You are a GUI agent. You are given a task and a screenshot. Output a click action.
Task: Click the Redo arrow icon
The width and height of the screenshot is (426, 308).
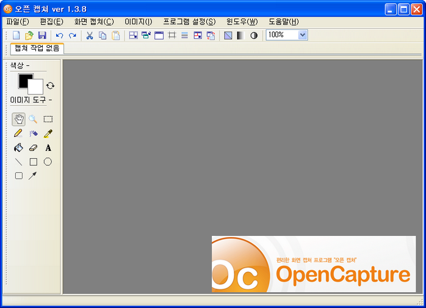[73, 35]
